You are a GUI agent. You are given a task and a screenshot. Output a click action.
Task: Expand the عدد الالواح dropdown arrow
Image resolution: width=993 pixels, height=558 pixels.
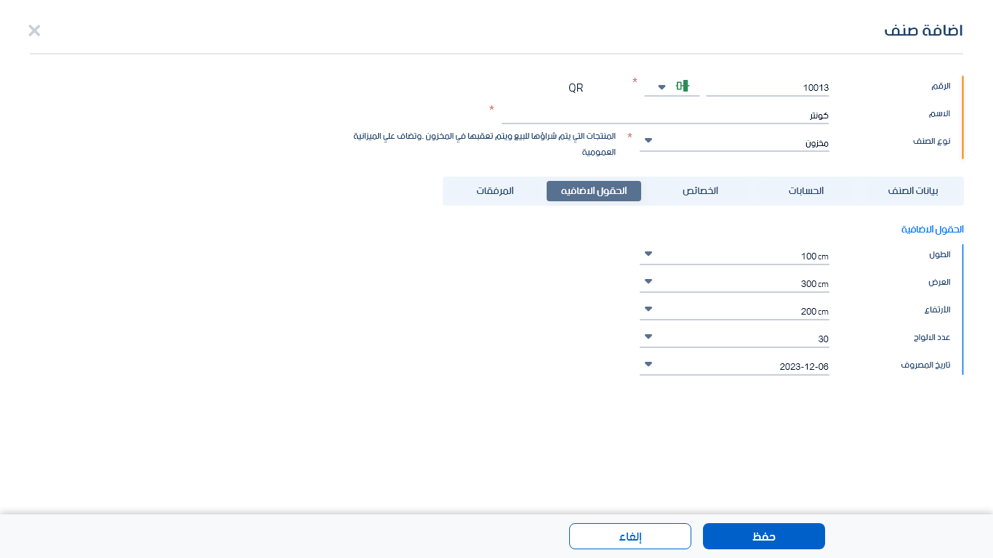[648, 337]
